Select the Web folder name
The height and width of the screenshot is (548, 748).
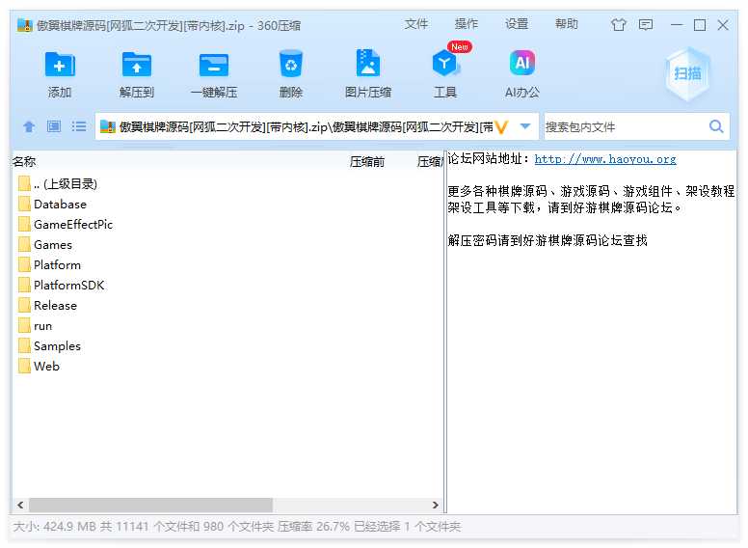pos(46,367)
